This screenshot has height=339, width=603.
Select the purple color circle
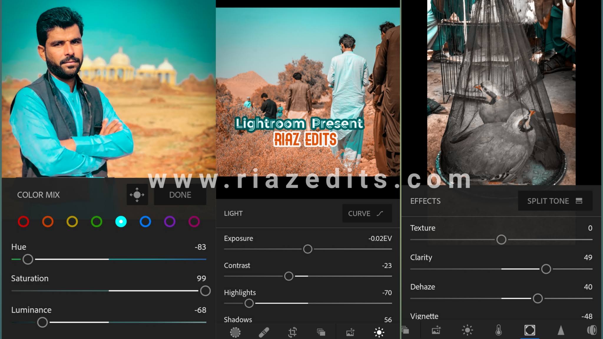point(170,222)
